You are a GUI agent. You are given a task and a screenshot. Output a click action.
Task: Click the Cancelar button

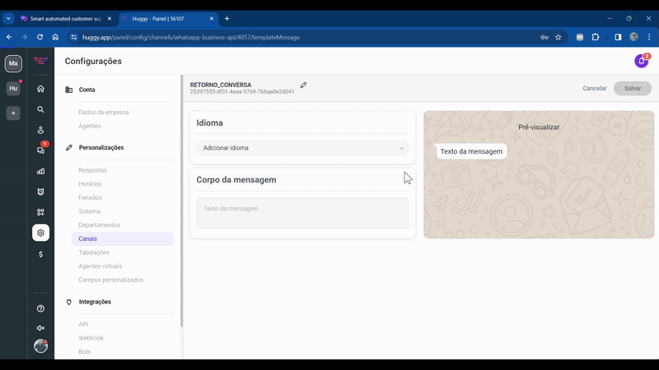tap(594, 88)
